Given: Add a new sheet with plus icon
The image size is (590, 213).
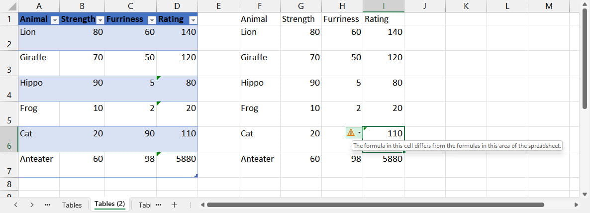Looking at the screenshot, I should (x=174, y=205).
